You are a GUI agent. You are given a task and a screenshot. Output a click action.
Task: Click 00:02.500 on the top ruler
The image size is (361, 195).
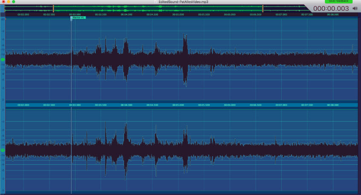point(49,15)
